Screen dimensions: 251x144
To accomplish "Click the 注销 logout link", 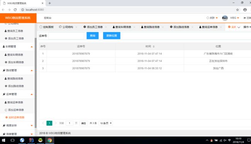I will 247,18.
